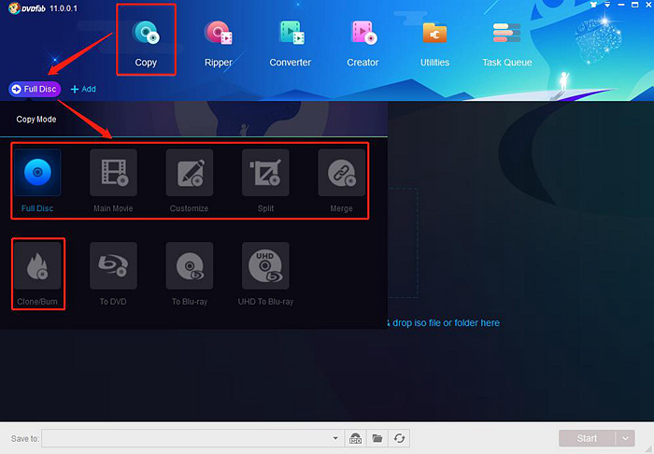
Task: Click the DVDFab logo icon
Action: (x=14, y=7)
